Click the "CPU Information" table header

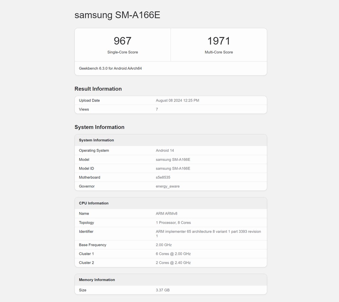(x=171, y=203)
